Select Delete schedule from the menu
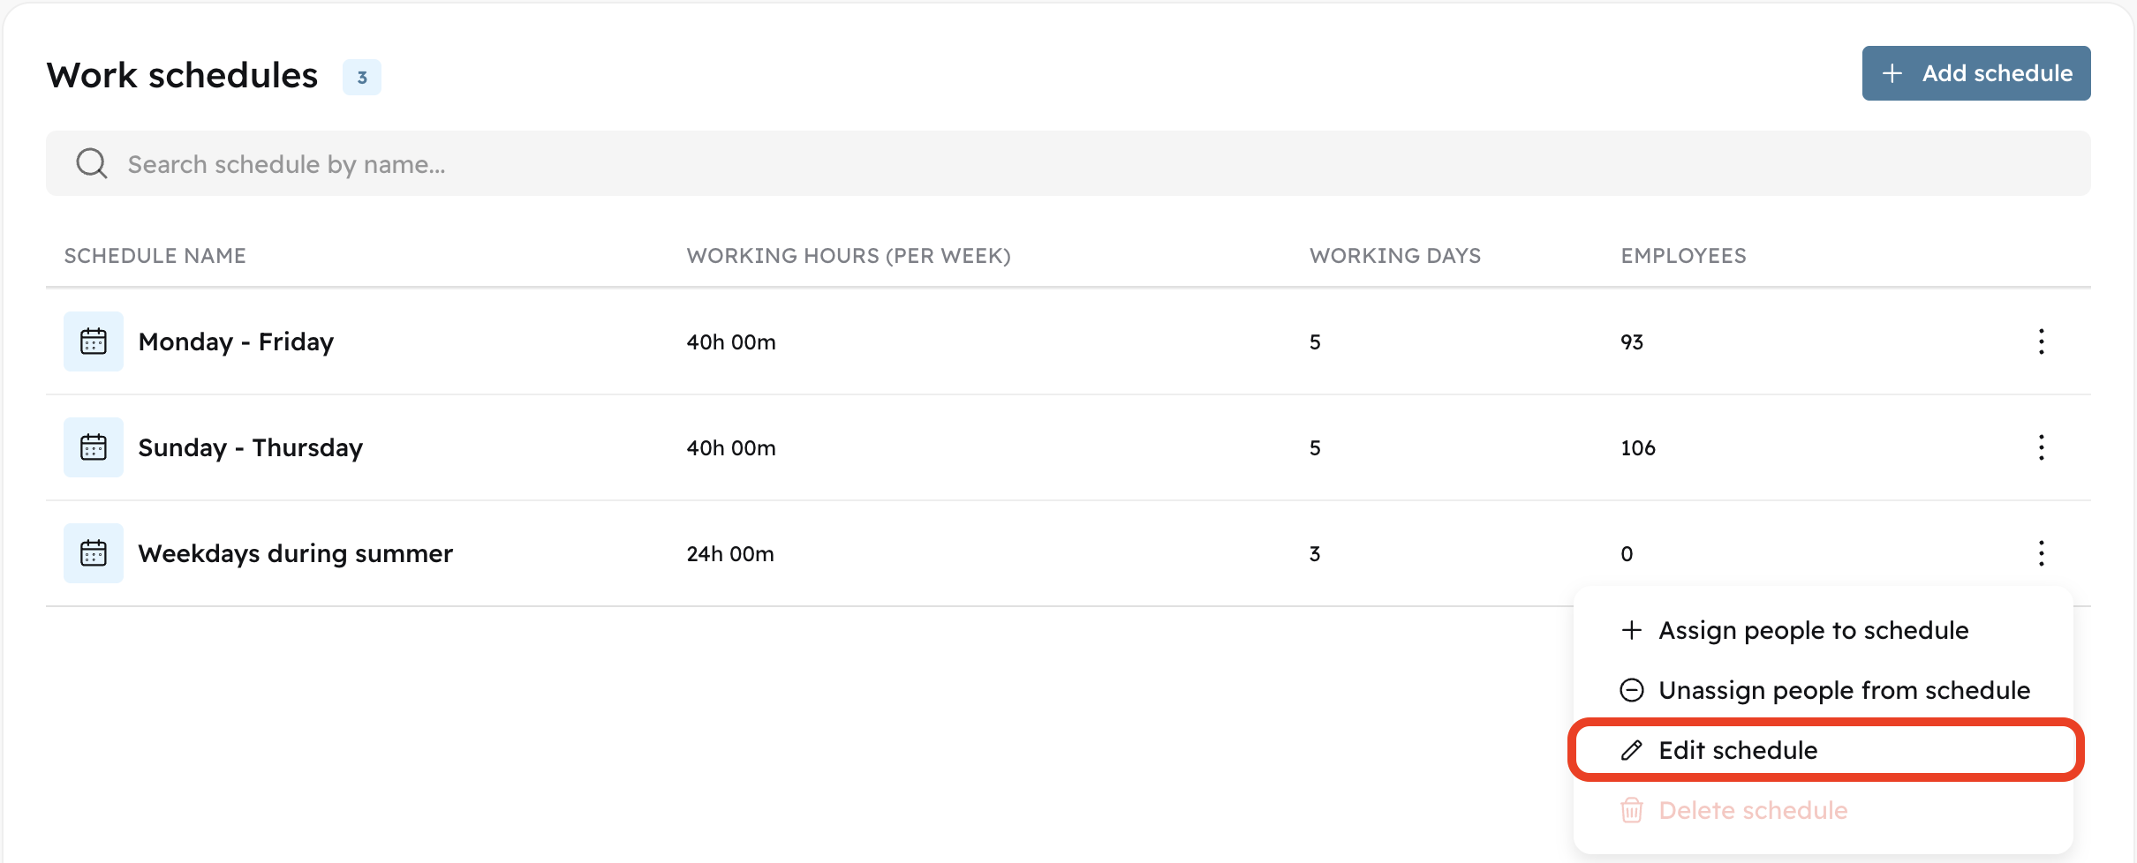 coord(1753,810)
